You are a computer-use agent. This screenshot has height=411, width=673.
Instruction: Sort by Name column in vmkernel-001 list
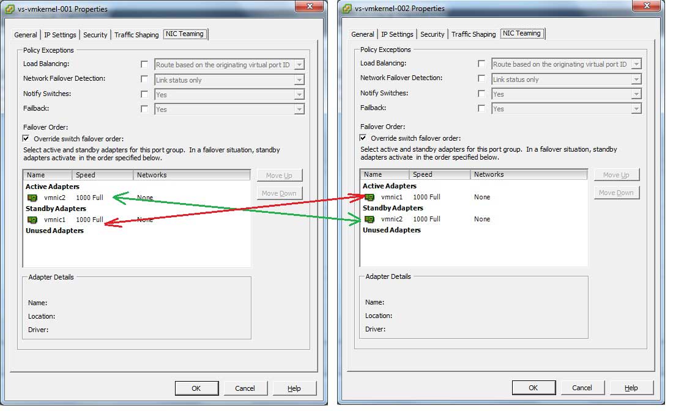(48, 175)
